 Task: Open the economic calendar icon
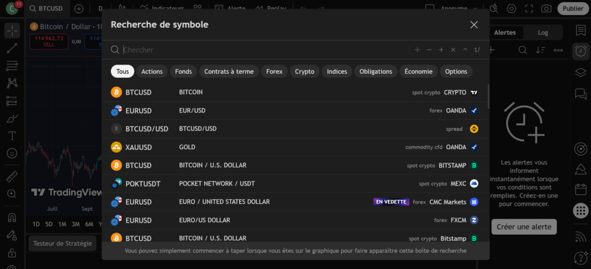click(581, 190)
